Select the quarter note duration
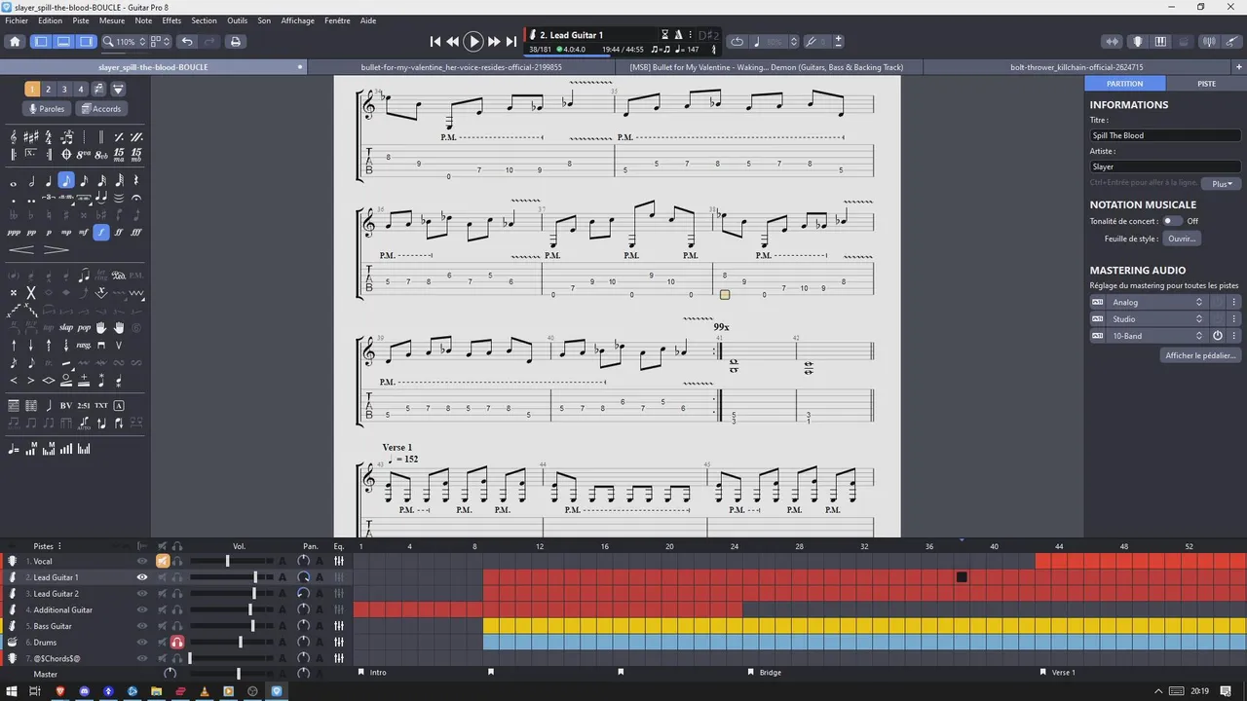The width and height of the screenshot is (1247, 701). 49,180
